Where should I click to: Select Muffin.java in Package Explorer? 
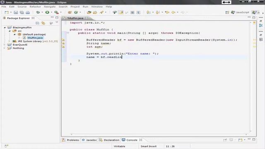(35, 38)
